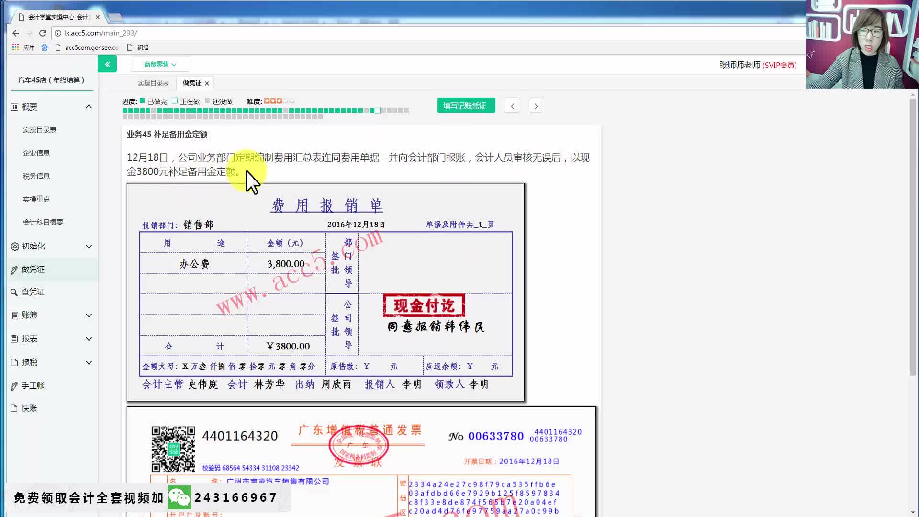
Task: Open the 查凭证 magnifier search icon
Action: click(x=15, y=292)
